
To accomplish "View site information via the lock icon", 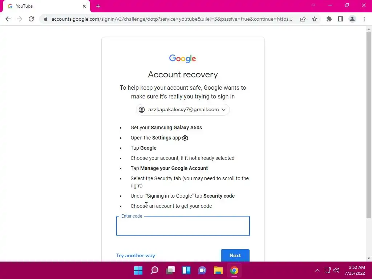I will click(x=46, y=19).
